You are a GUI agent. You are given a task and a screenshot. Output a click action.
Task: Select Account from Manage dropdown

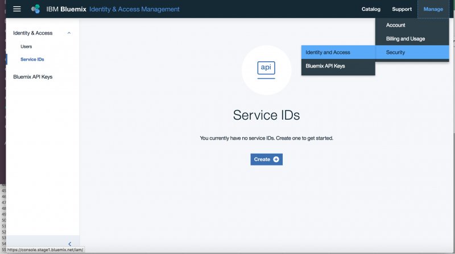412,25
